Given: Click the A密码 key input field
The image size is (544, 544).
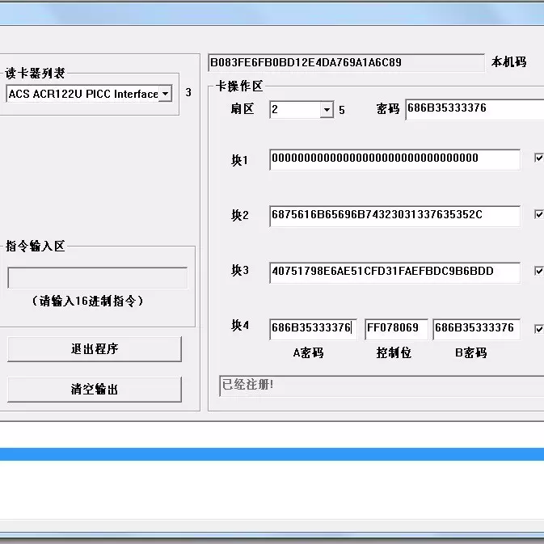Looking at the screenshot, I should click(313, 329).
